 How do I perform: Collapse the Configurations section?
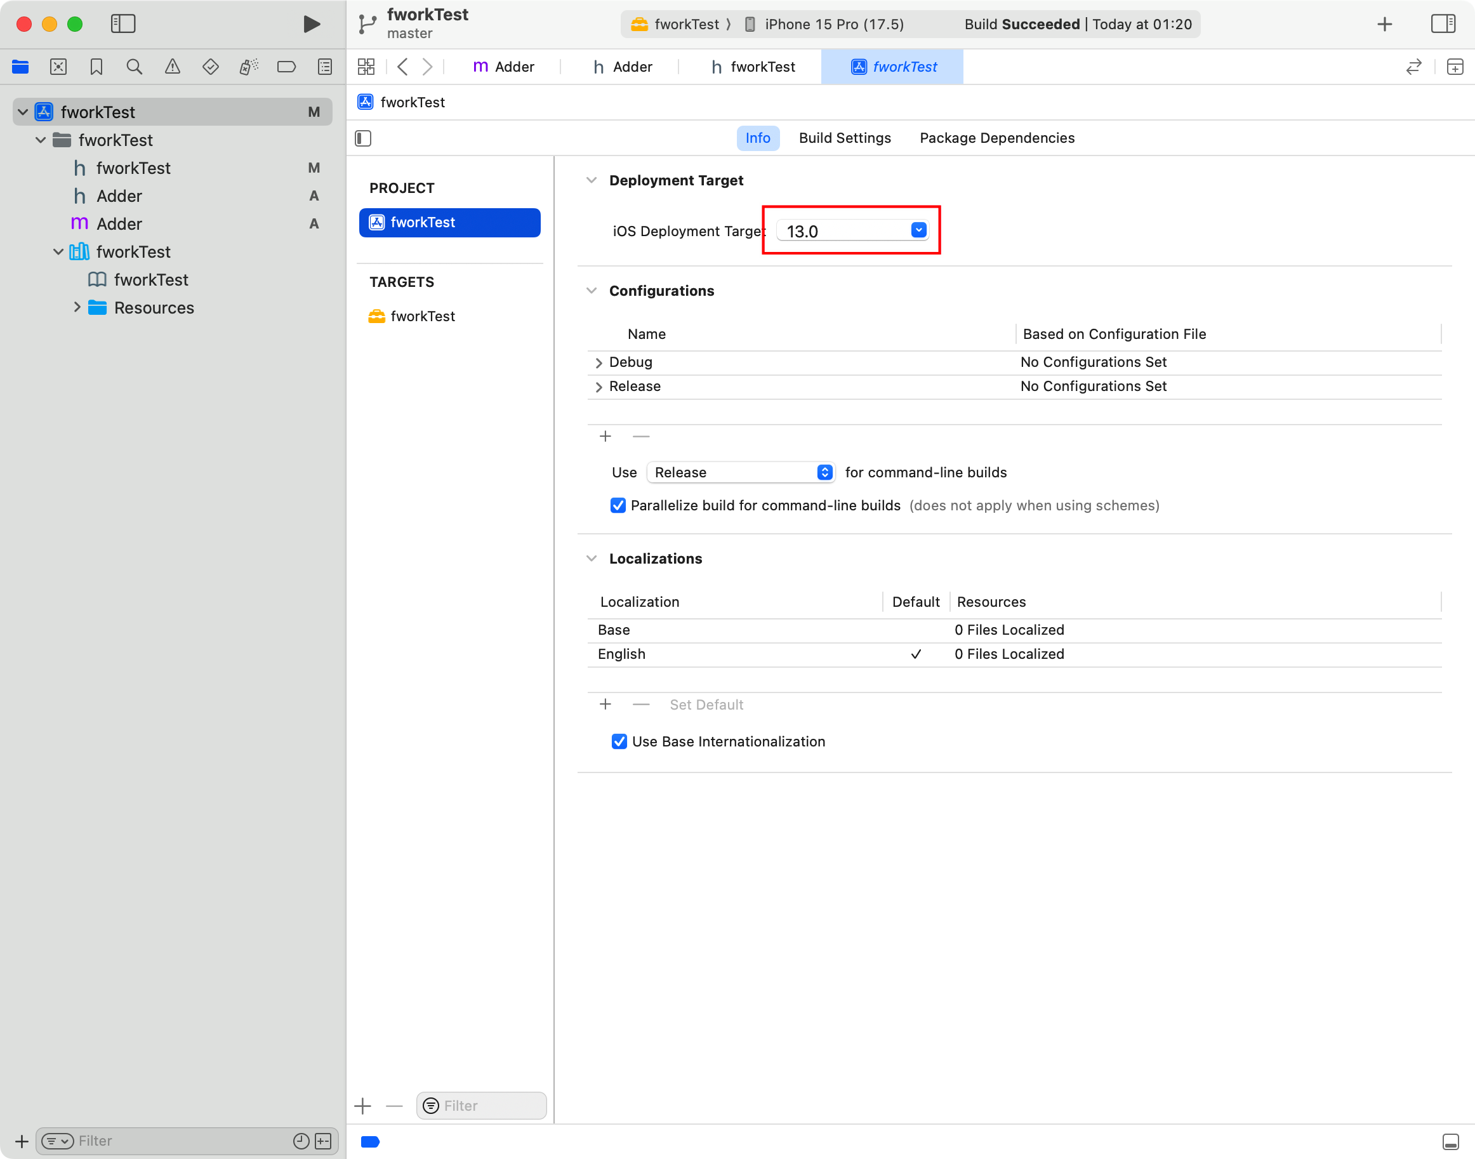coord(592,291)
